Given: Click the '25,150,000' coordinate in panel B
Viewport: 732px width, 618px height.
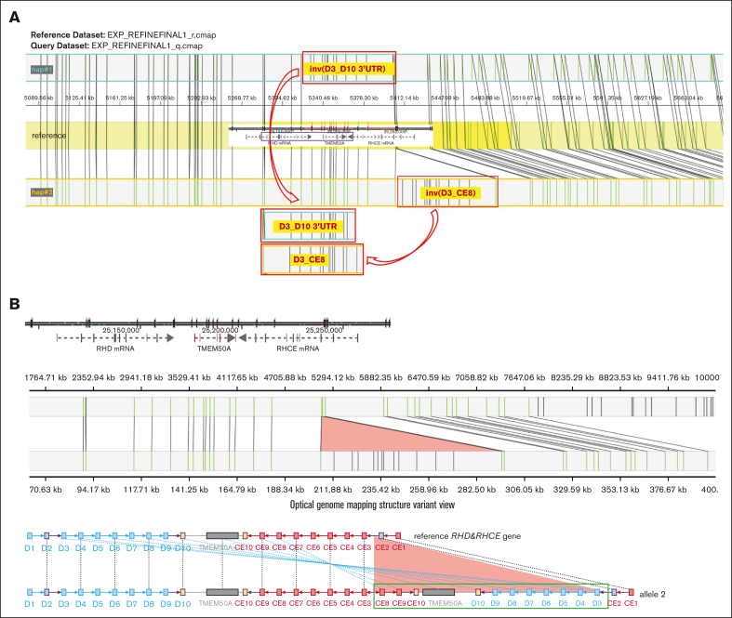Looking at the screenshot, I should pyautogui.click(x=121, y=330).
